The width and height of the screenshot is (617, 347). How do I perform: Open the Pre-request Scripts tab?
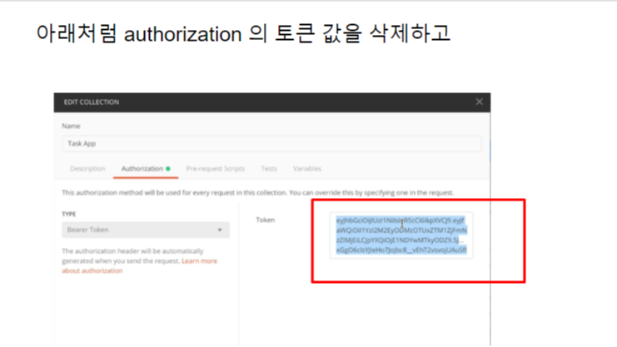pos(215,169)
